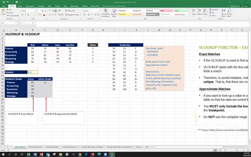The image size is (251, 157).
Task: Click the Paste clipboard icon
Action: tap(3, 11)
